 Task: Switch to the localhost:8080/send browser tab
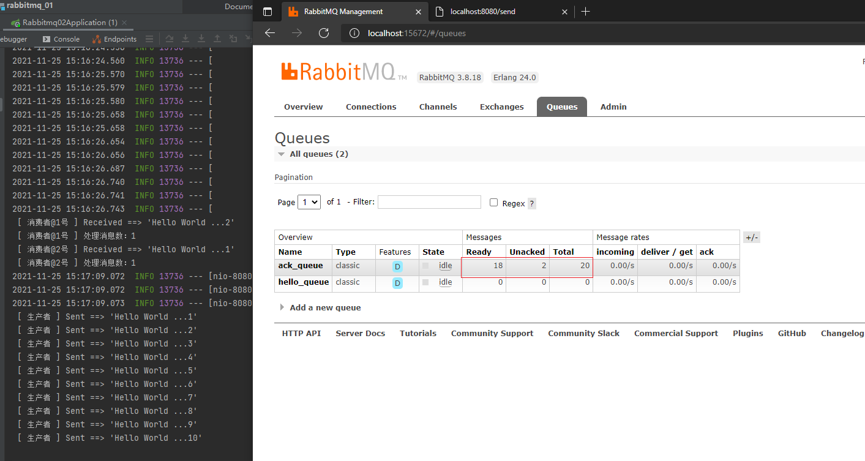click(502, 12)
